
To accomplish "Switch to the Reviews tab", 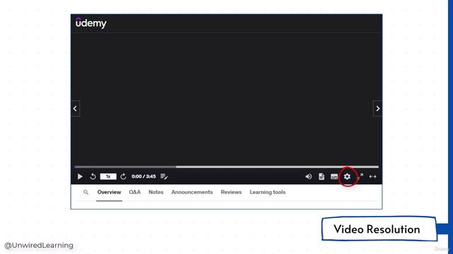I will point(231,192).
